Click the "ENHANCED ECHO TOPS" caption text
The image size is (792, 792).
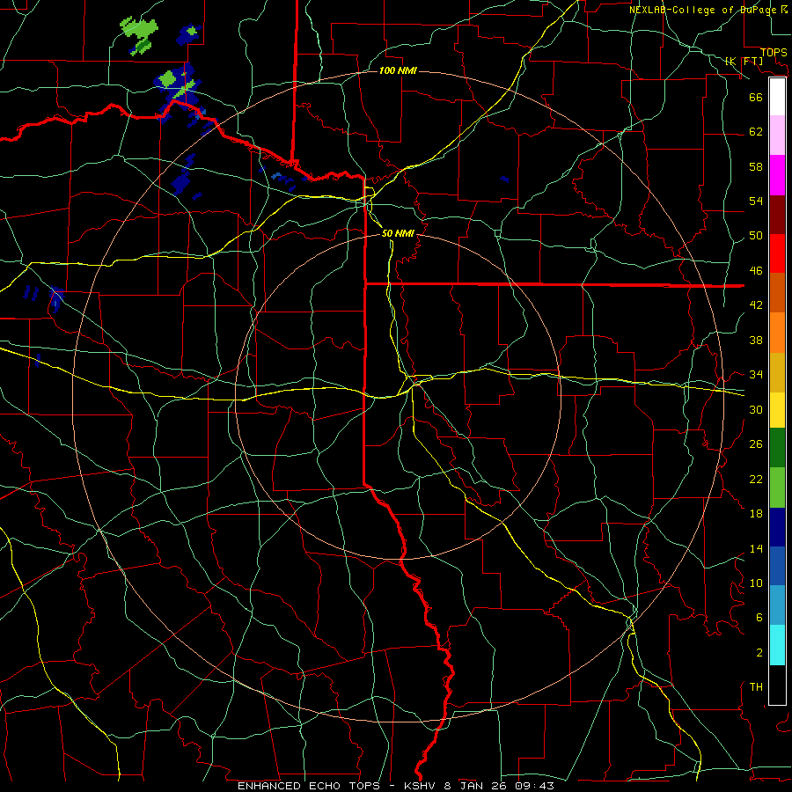[308, 786]
